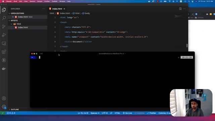Click the Bluetooth icon in the macOS menu bar
This screenshot has width=215, height=121.
[x=177, y=1]
